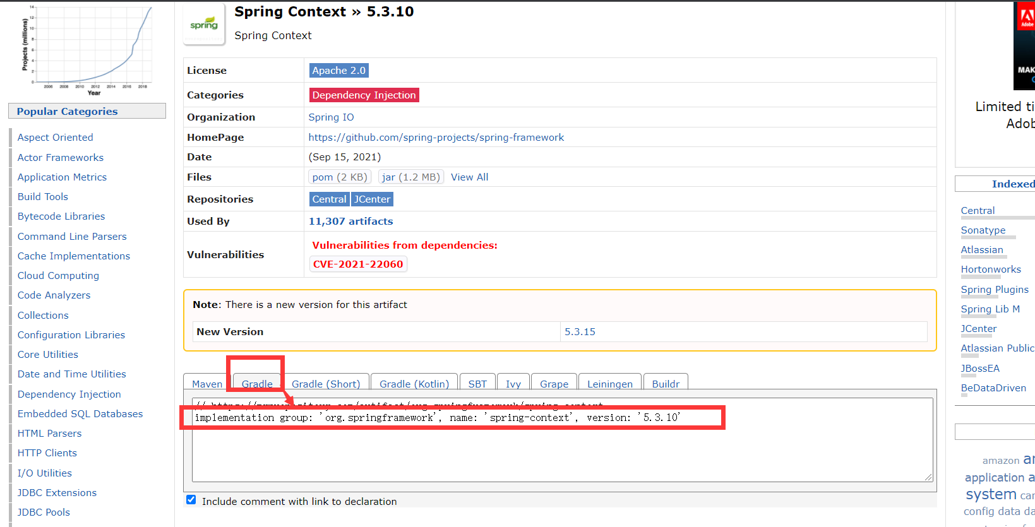1035x527 pixels.
Task: Open I/O Utilities category
Action: (x=45, y=473)
